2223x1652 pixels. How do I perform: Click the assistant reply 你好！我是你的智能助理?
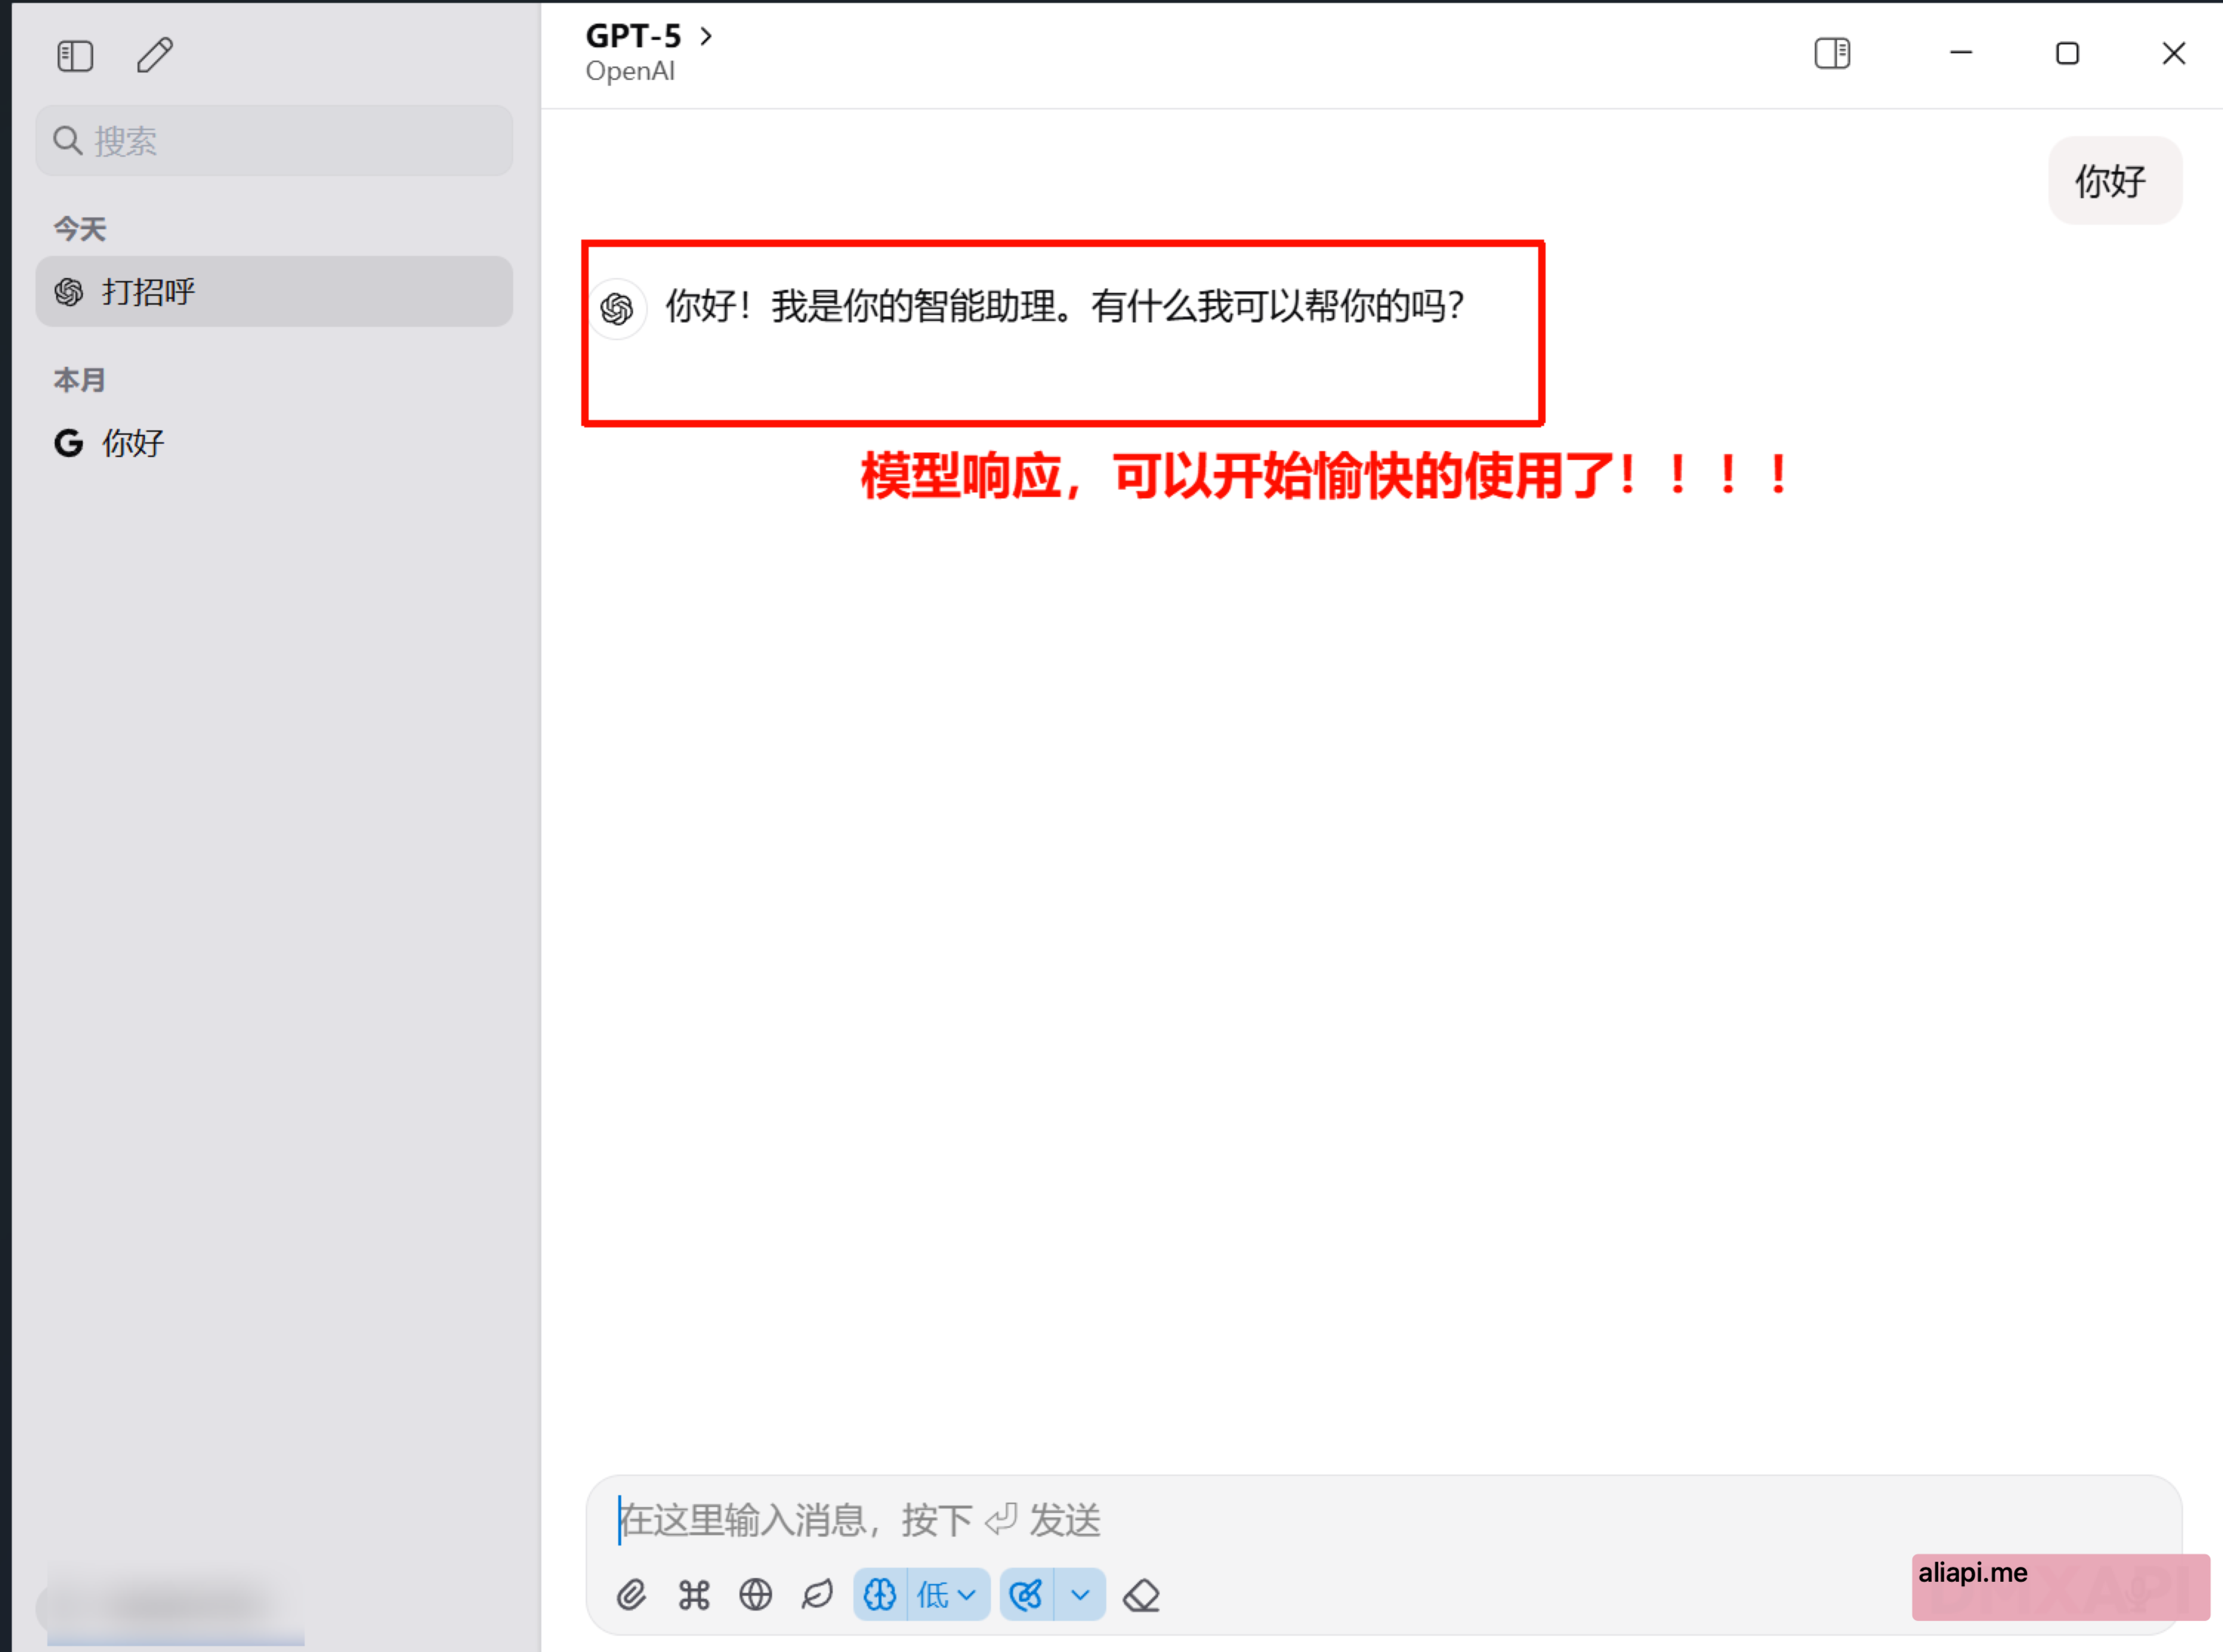click(x=1066, y=306)
